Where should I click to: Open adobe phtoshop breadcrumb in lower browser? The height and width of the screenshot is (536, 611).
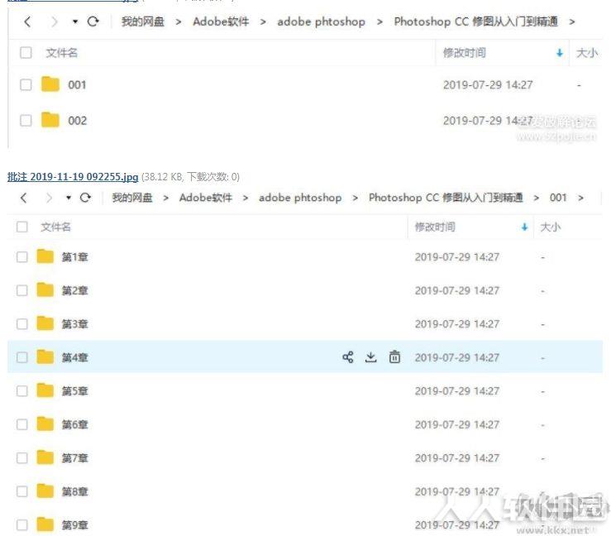[x=300, y=198]
